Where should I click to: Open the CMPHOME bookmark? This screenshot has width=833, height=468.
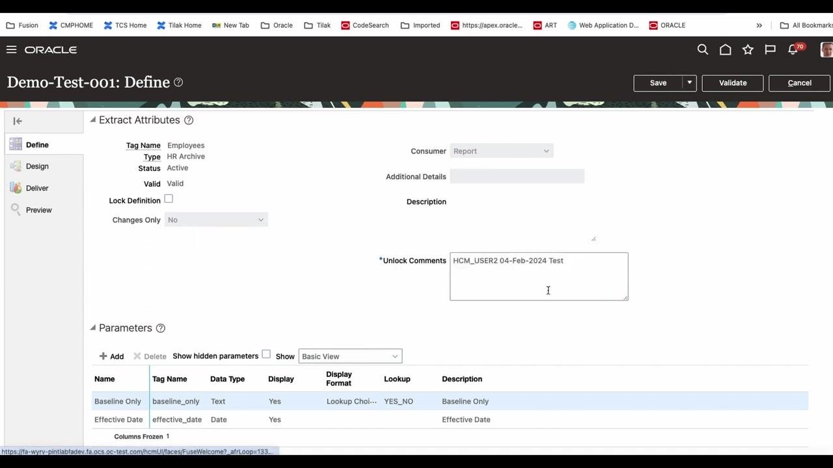pyautogui.click(x=71, y=25)
